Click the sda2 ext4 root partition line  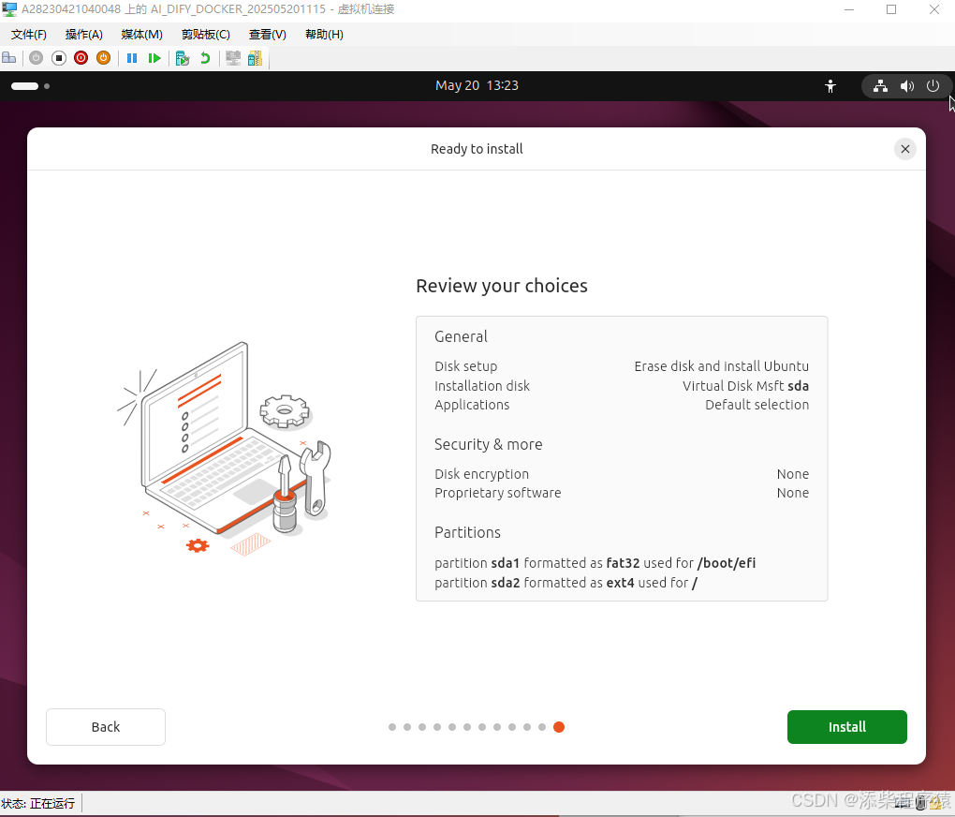[x=566, y=583]
